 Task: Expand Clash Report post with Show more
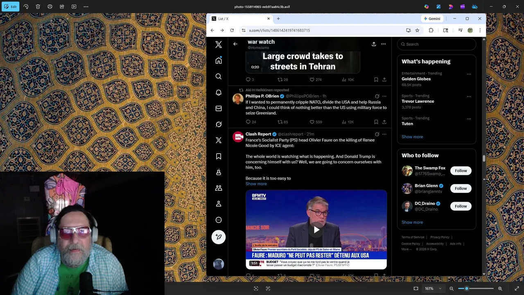[x=256, y=184]
